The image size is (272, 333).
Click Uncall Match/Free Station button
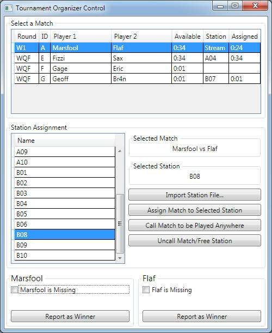pyautogui.click(x=195, y=240)
